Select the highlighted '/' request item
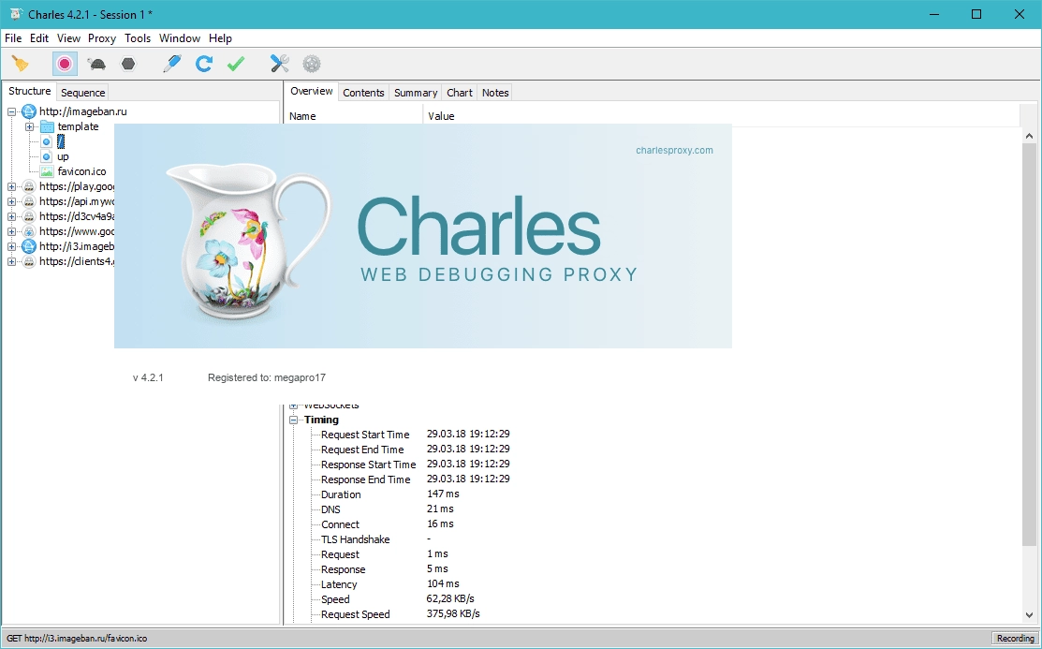 tap(61, 141)
